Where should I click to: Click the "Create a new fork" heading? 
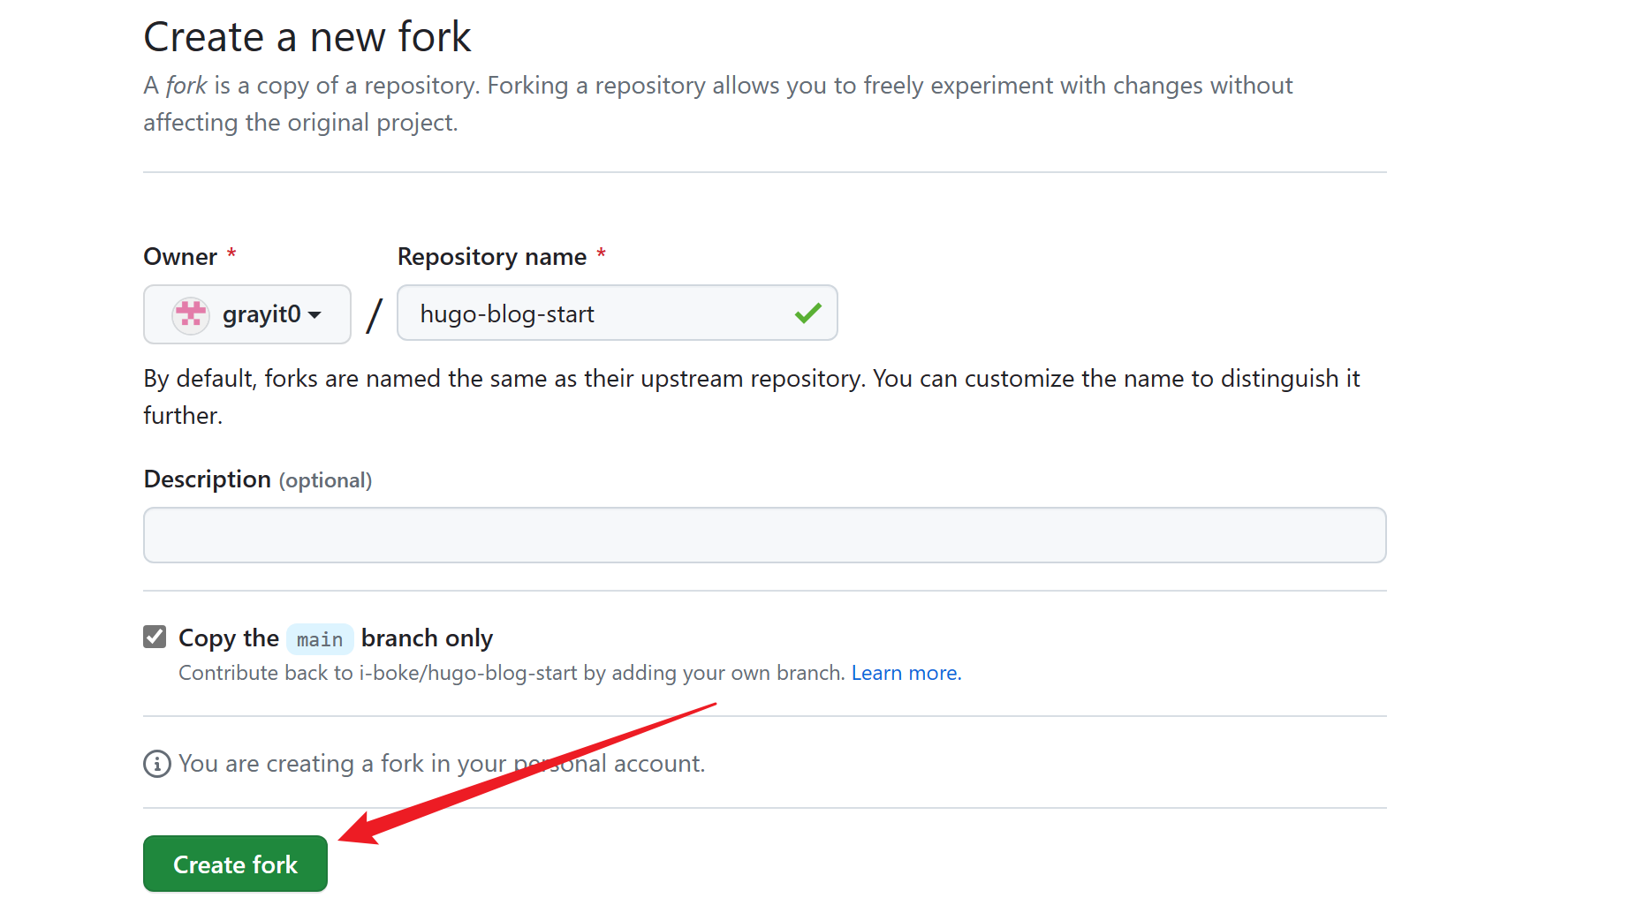[x=307, y=37]
